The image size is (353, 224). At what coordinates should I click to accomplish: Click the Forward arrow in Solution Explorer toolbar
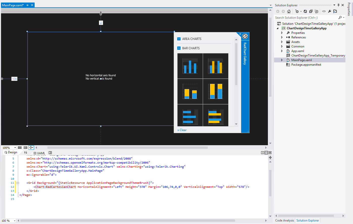(x=283, y=11)
